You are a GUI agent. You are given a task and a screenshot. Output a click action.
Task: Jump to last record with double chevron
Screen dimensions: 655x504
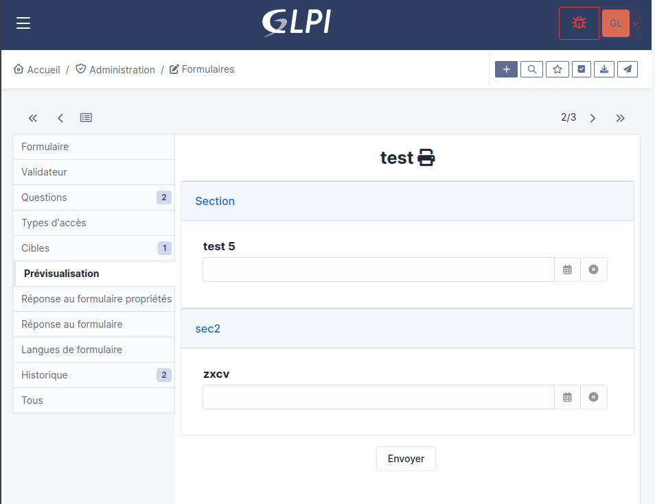pyautogui.click(x=621, y=118)
